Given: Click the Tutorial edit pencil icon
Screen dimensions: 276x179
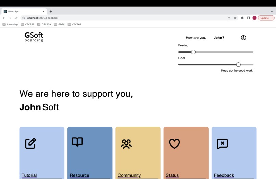Looking at the screenshot, I should [30, 143].
